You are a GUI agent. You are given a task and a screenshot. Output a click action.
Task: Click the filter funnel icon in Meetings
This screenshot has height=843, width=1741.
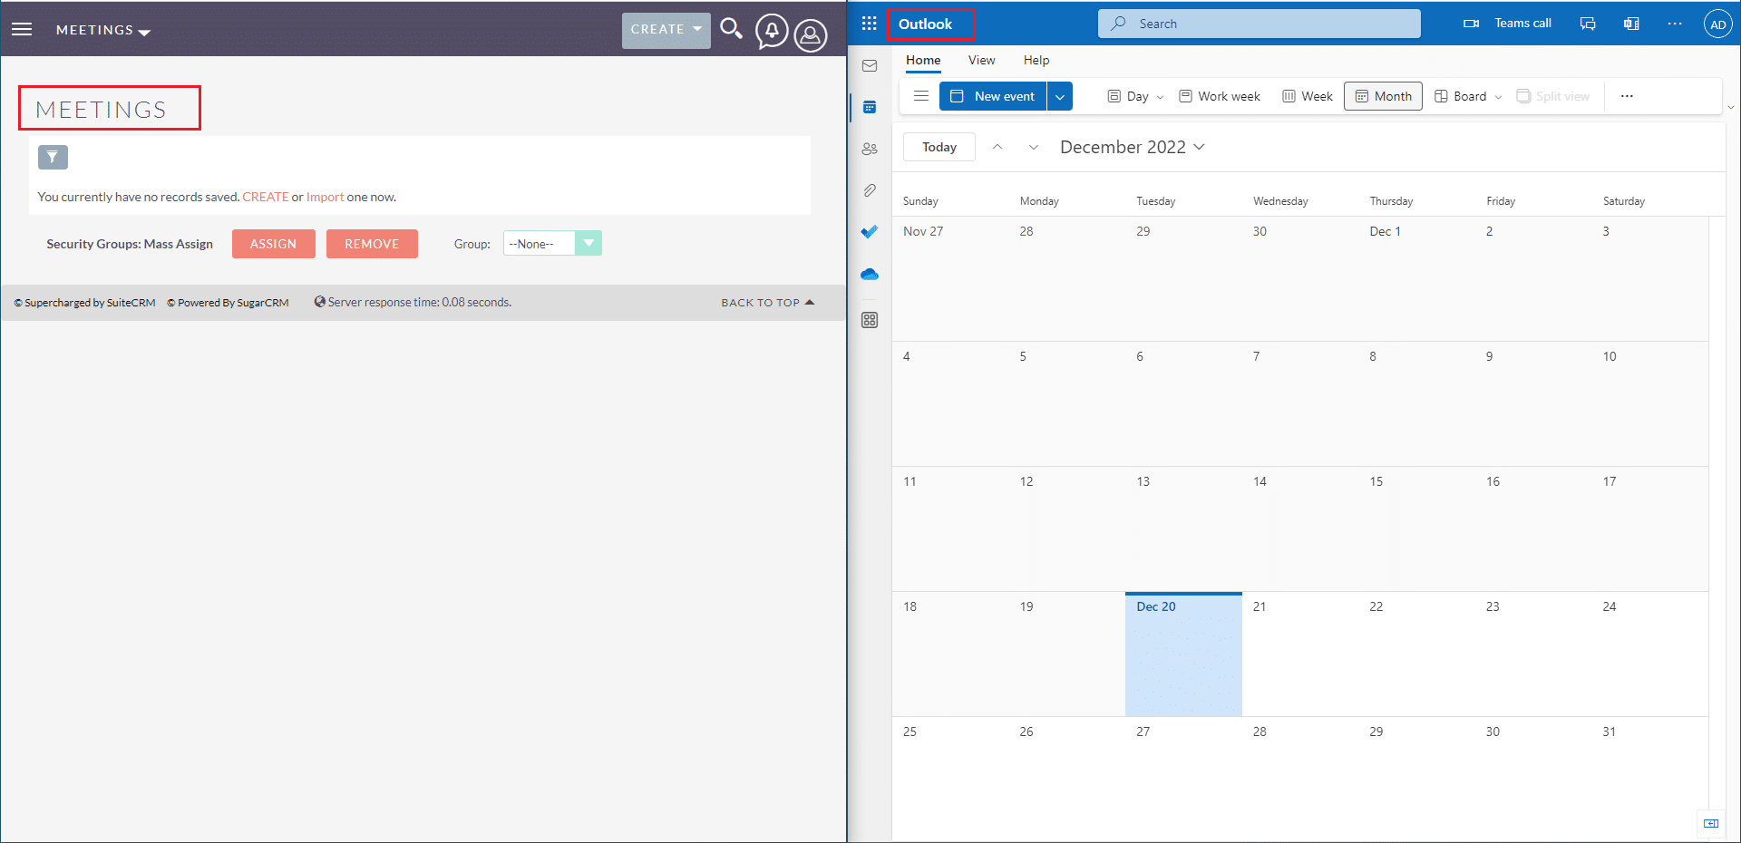pyautogui.click(x=53, y=157)
